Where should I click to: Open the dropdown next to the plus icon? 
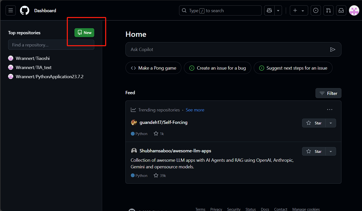click(302, 10)
